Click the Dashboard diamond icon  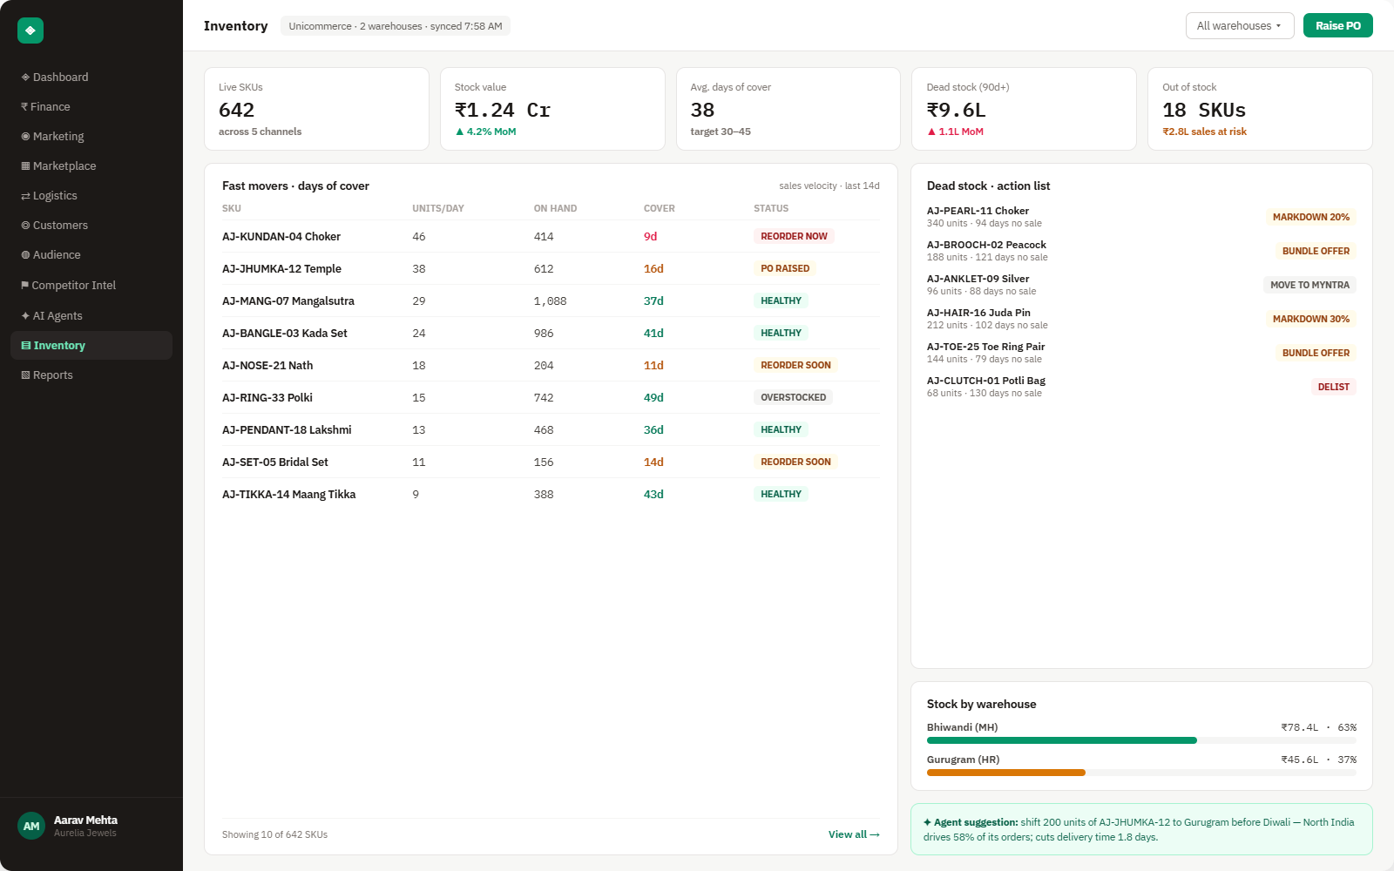[25, 78]
